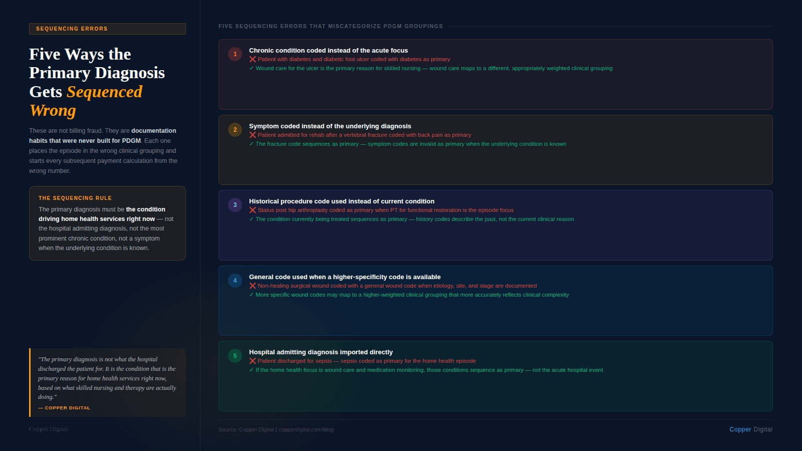Click green line 'The fracture code sequences as primary'

tap(408, 144)
